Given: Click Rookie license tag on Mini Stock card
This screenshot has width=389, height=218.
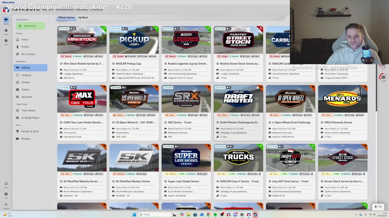Looking at the screenshot, I should point(66,56).
